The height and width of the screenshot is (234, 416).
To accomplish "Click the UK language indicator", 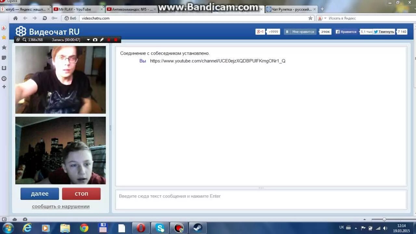I will point(342,227).
